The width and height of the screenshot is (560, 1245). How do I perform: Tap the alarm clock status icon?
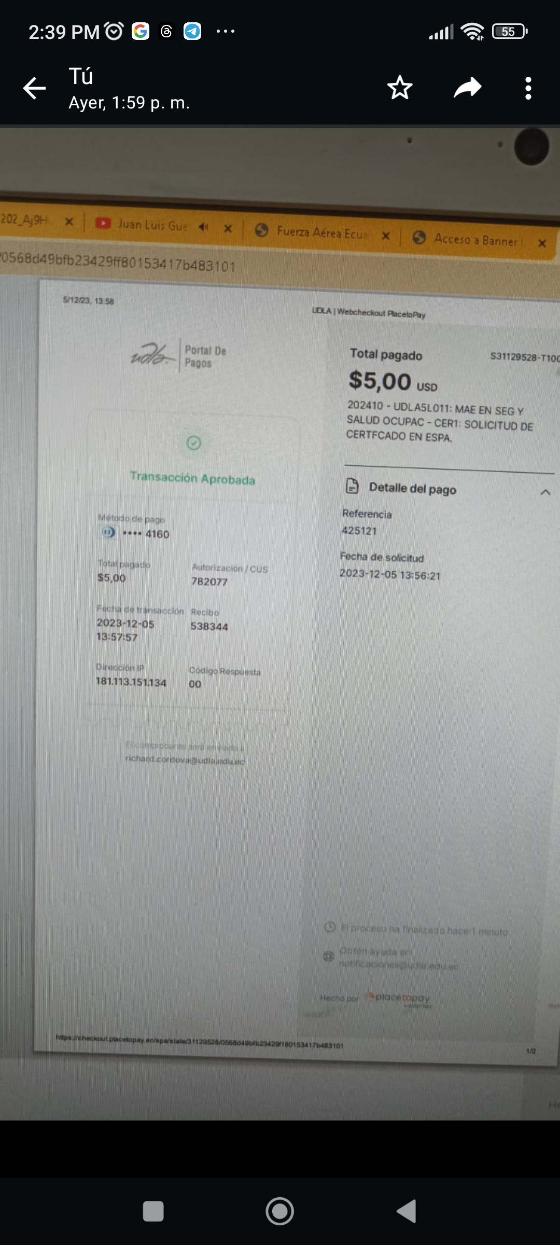pyautogui.click(x=114, y=31)
